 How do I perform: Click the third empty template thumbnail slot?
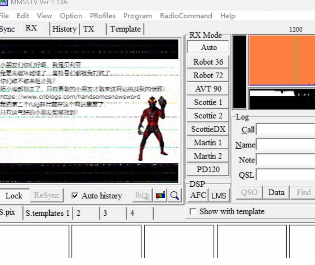click(179, 241)
